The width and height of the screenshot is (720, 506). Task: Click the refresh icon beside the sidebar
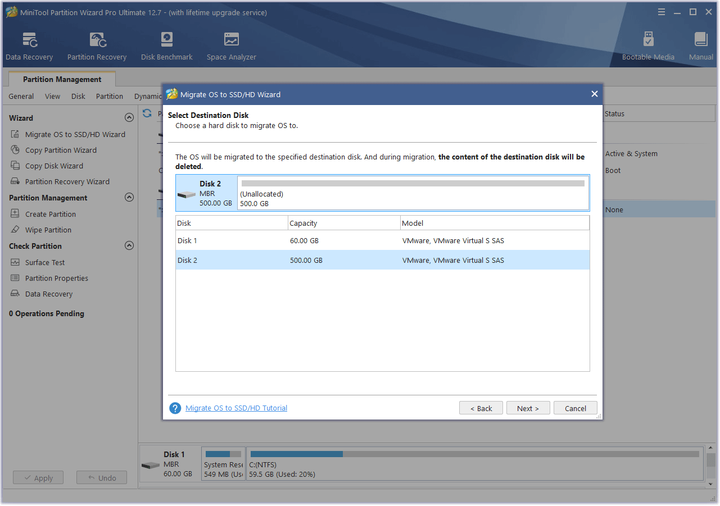pos(147,113)
